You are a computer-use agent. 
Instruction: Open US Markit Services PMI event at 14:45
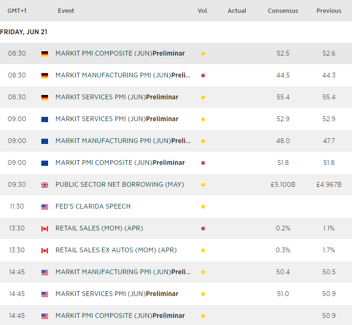click(117, 294)
